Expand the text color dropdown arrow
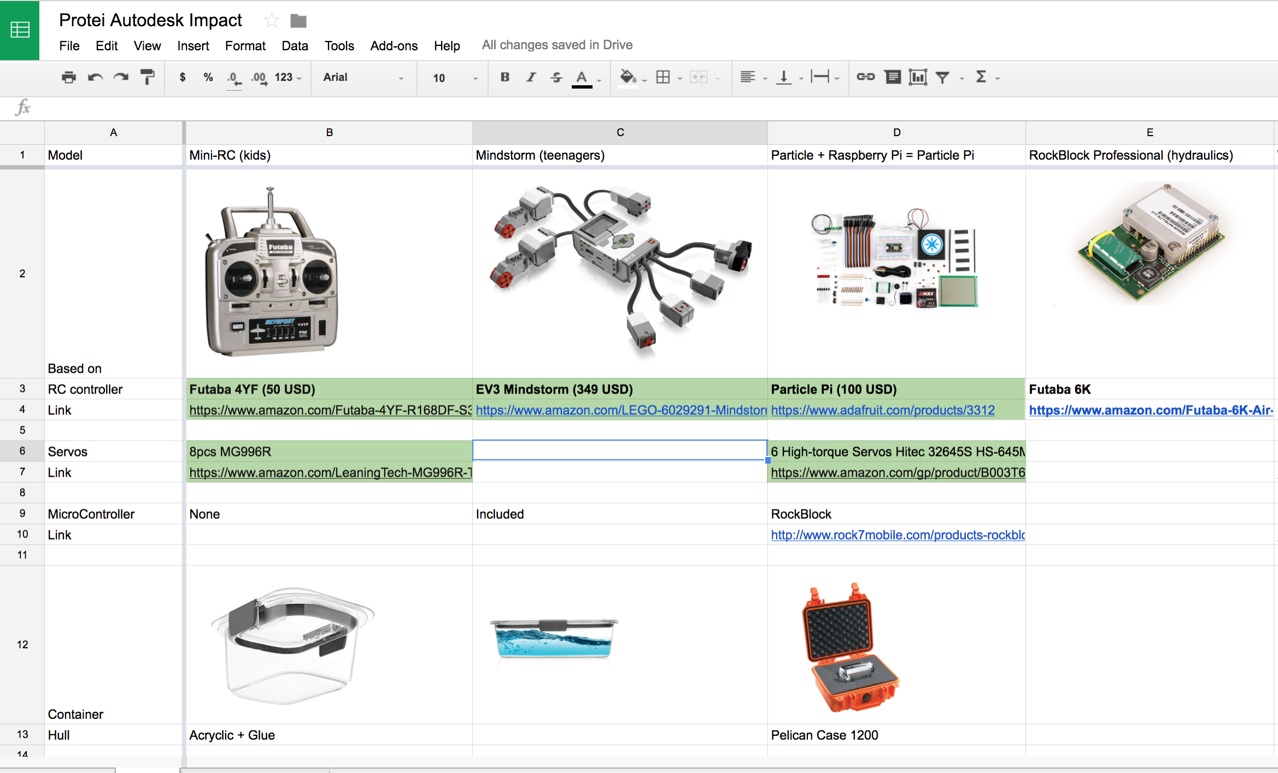This screenshot has width=1278, height=773. 600,80
